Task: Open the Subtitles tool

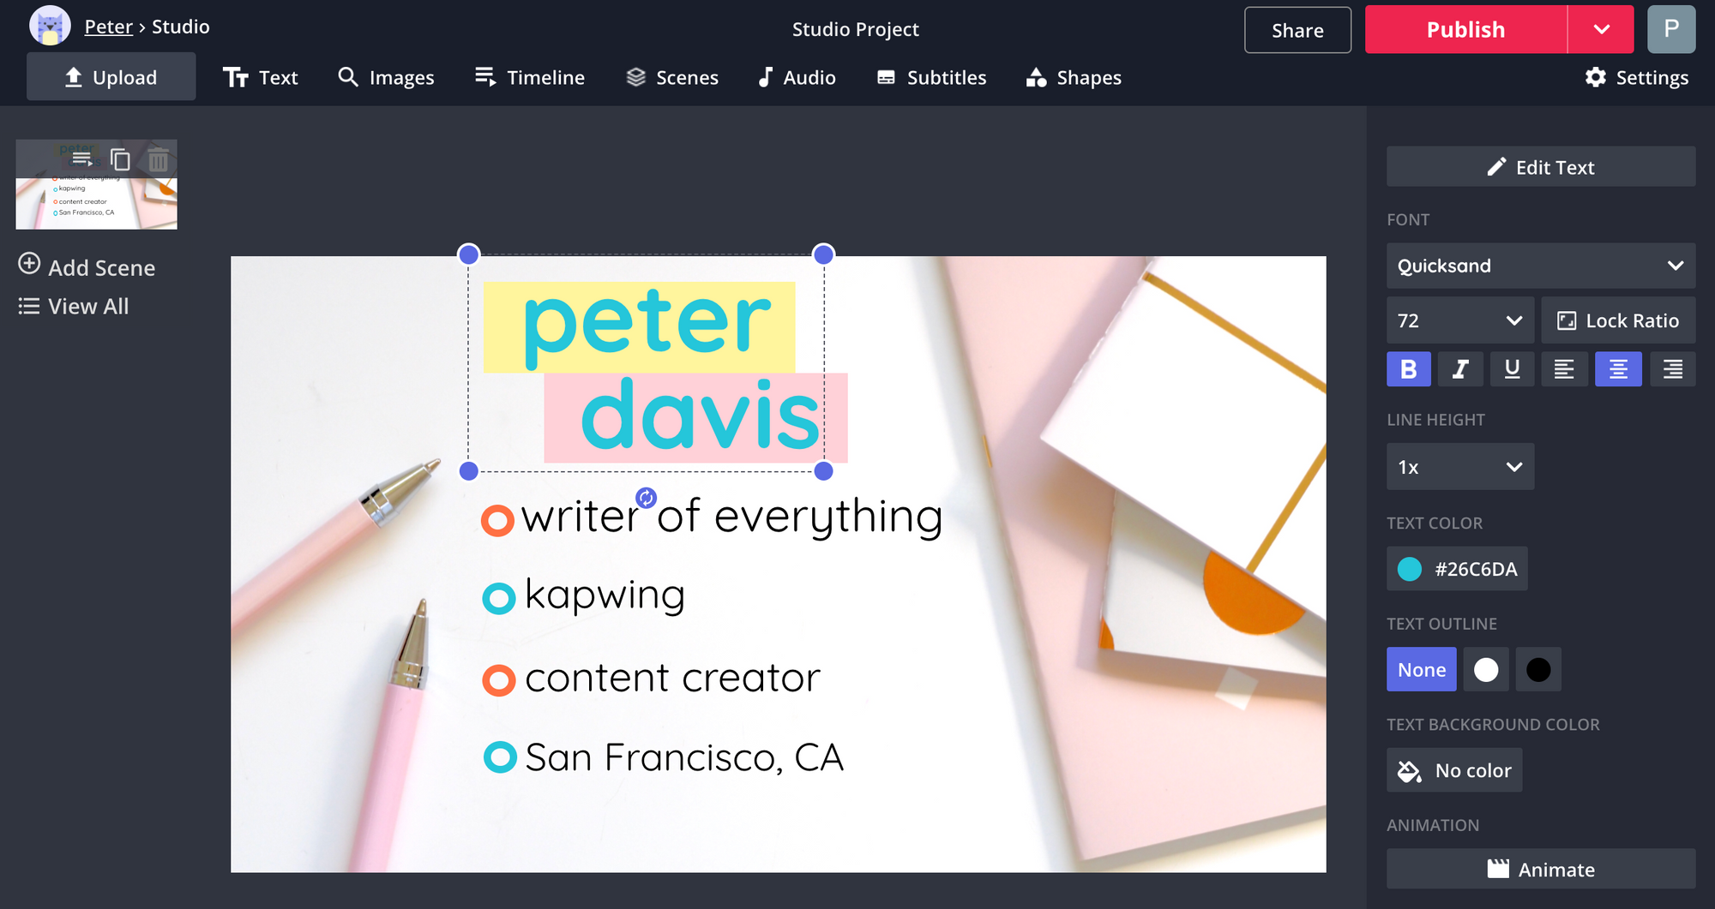Action: (931, 78)
